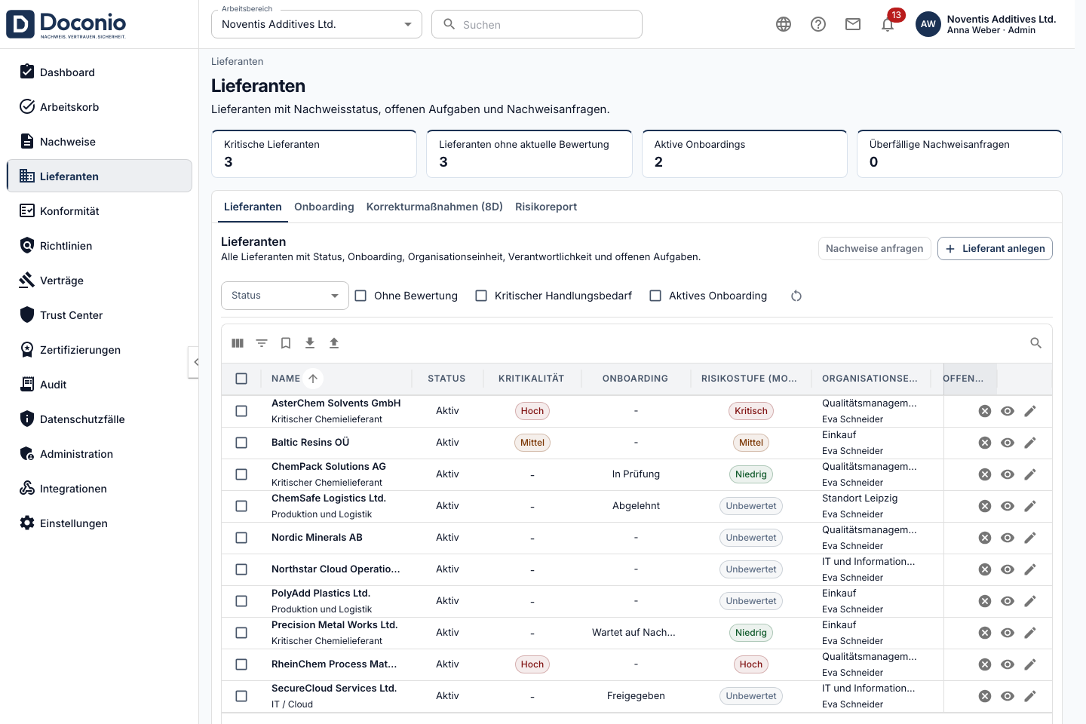The width and height of the screenshot is (1086, 724).
Task: Go to Dashboard in the sidebar
Action: 100,72
